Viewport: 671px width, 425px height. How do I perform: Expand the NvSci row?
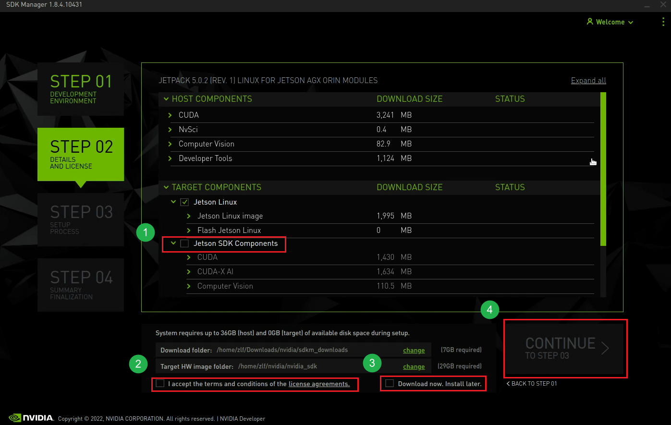point(170,130)
